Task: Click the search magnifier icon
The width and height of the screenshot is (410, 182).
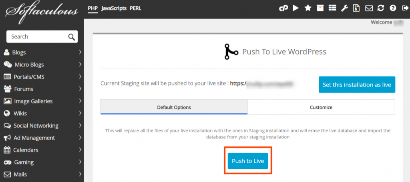Action: 72,37
